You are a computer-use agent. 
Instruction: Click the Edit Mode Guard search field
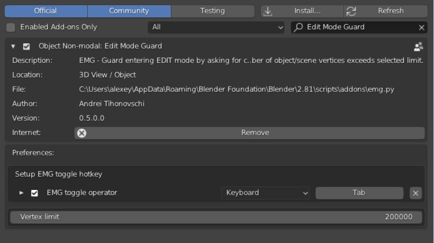(358, 27)
